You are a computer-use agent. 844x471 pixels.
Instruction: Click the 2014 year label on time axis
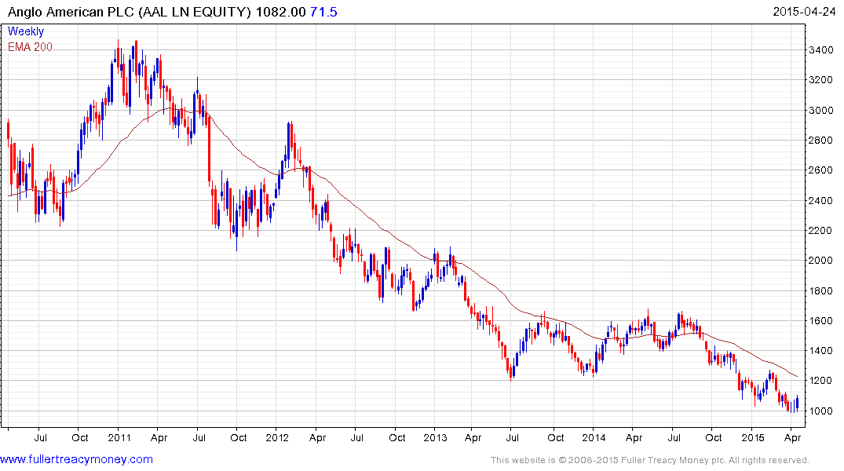pyautogui.click(x=594, y=437)
